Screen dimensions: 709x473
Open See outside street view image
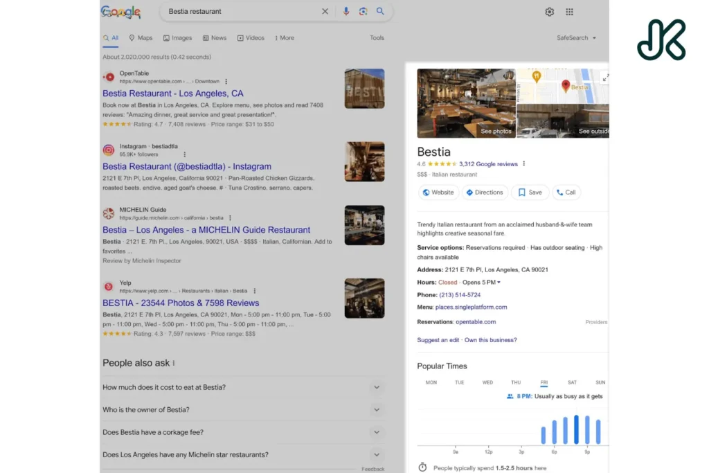pos(563,121)
